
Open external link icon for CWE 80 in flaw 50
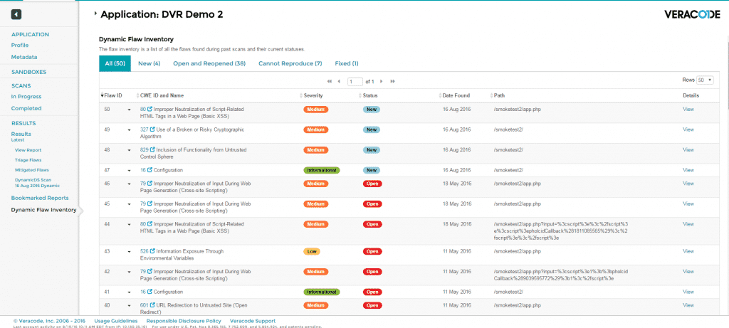[150, 109]
